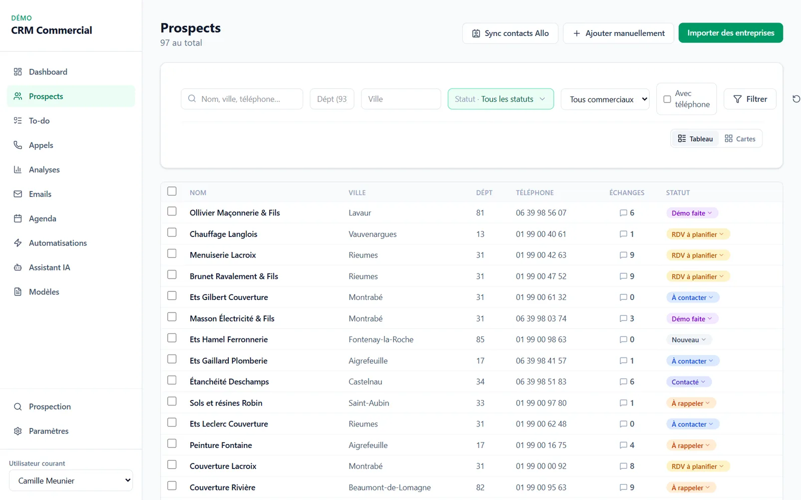
Task: Check the Avec téléphone checkbox
Action: pyautogui.click(x=667, y=99)
